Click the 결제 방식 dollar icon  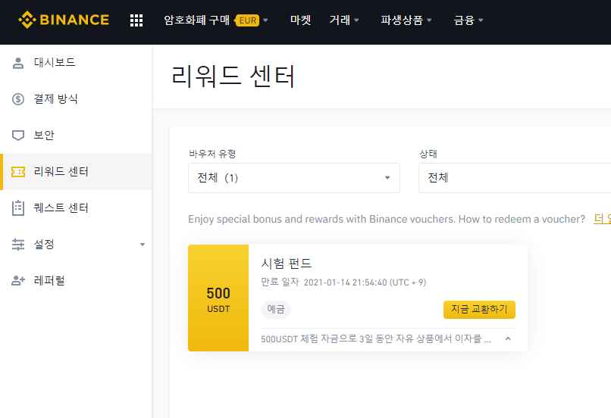click(x=18, y=99)
